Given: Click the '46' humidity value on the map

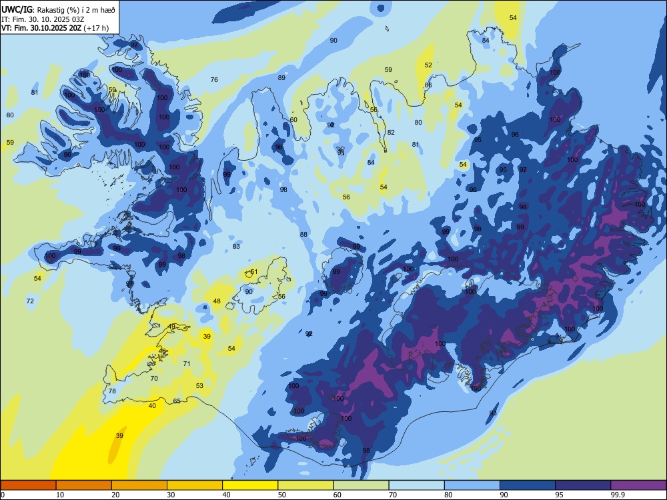Looking at the screenshot, I should coord(162,351).
